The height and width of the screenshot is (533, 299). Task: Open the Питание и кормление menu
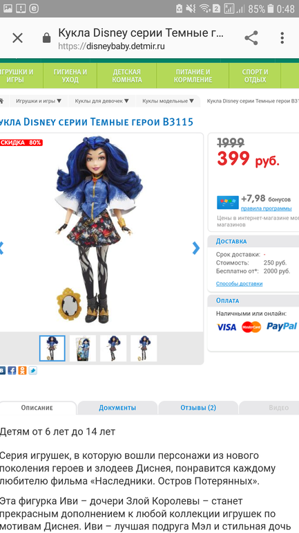(x=193, y=76)
